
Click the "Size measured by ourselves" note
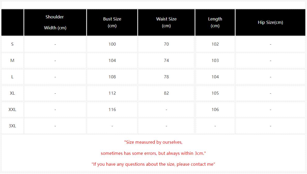pos(153,142)
